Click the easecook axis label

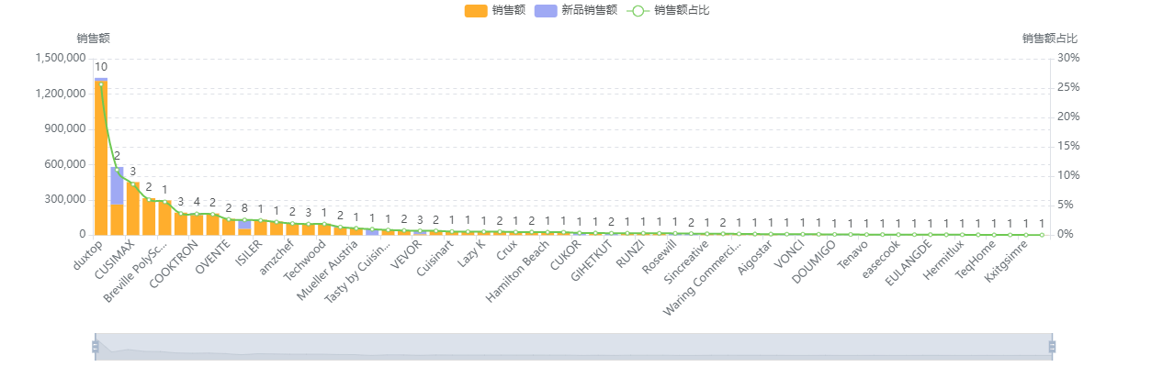(x=884, y=261)
